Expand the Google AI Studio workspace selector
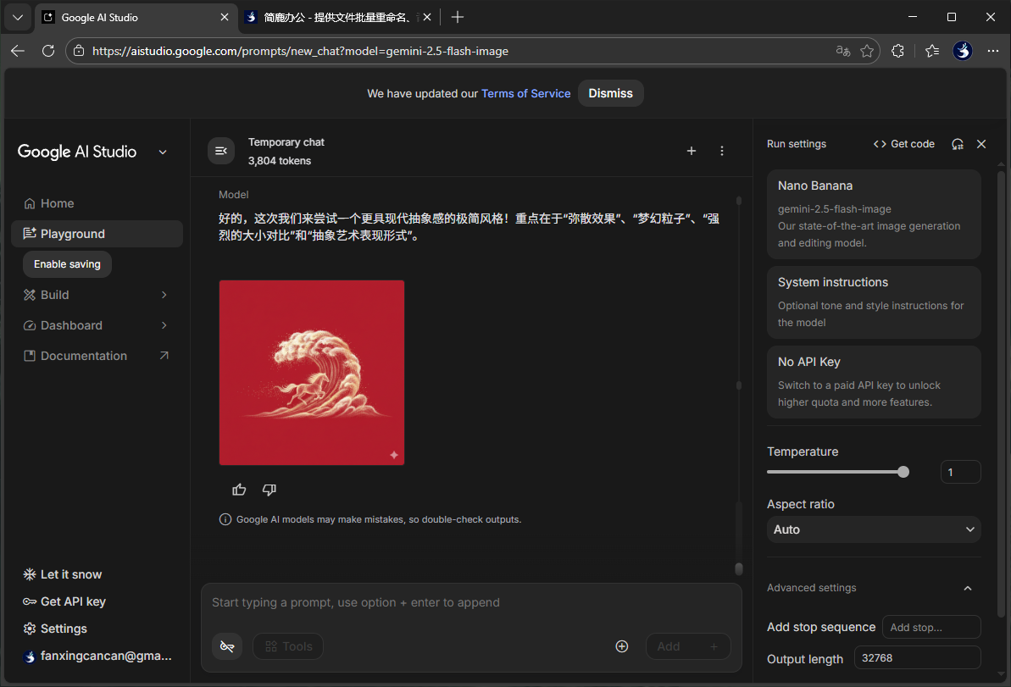The height and width of the screenshot is (687, 1011). [163, 152]
